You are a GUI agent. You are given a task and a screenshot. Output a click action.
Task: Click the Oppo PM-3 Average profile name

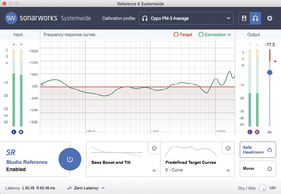(169, 19)
